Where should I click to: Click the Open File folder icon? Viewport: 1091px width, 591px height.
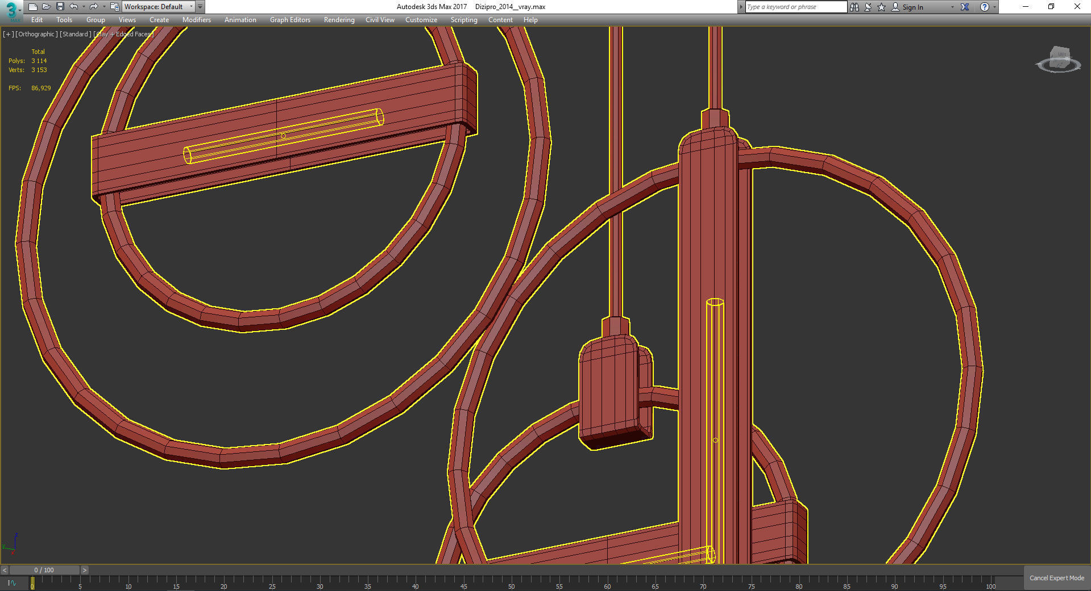[x=46, y=7]
